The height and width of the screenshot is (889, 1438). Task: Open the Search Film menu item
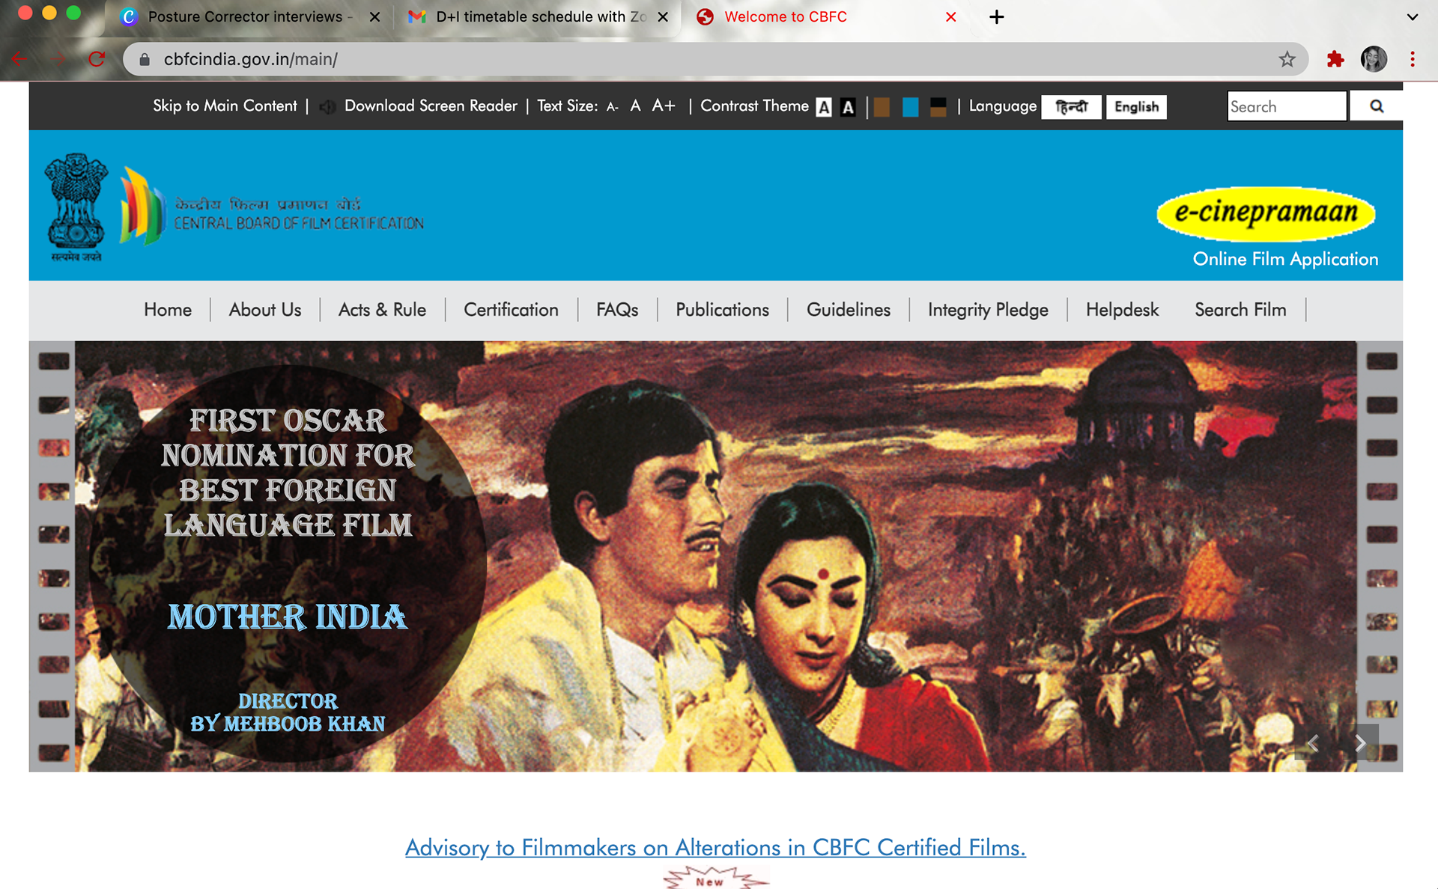point(1240,310)
